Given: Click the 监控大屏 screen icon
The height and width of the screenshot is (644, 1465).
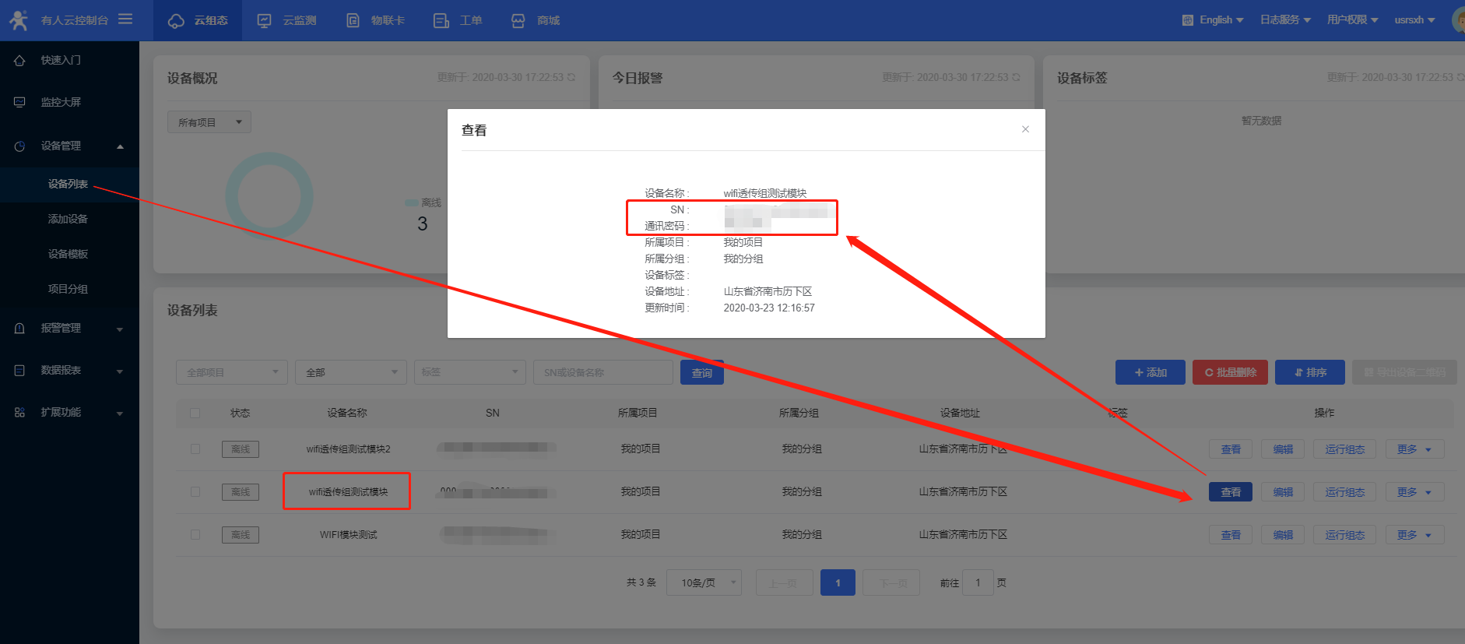Looking at the screenshot, I should 19,102.
